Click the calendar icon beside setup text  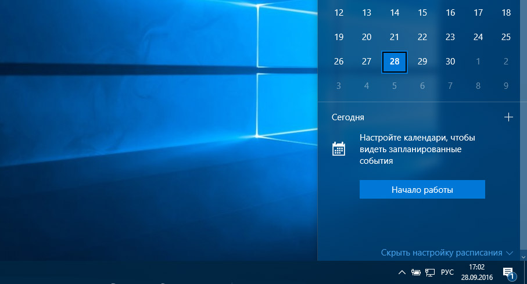(x=338, y=149)
